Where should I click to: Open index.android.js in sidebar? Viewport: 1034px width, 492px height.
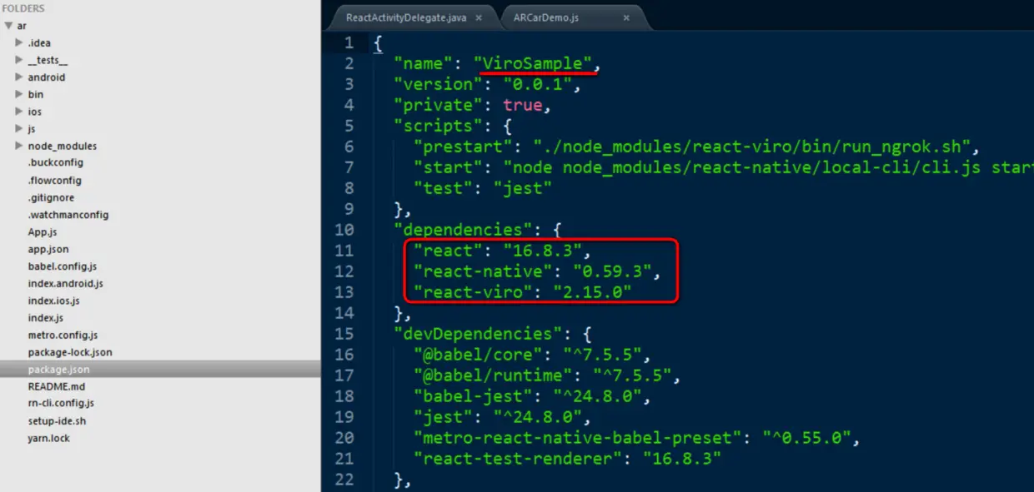coord(66,284)
